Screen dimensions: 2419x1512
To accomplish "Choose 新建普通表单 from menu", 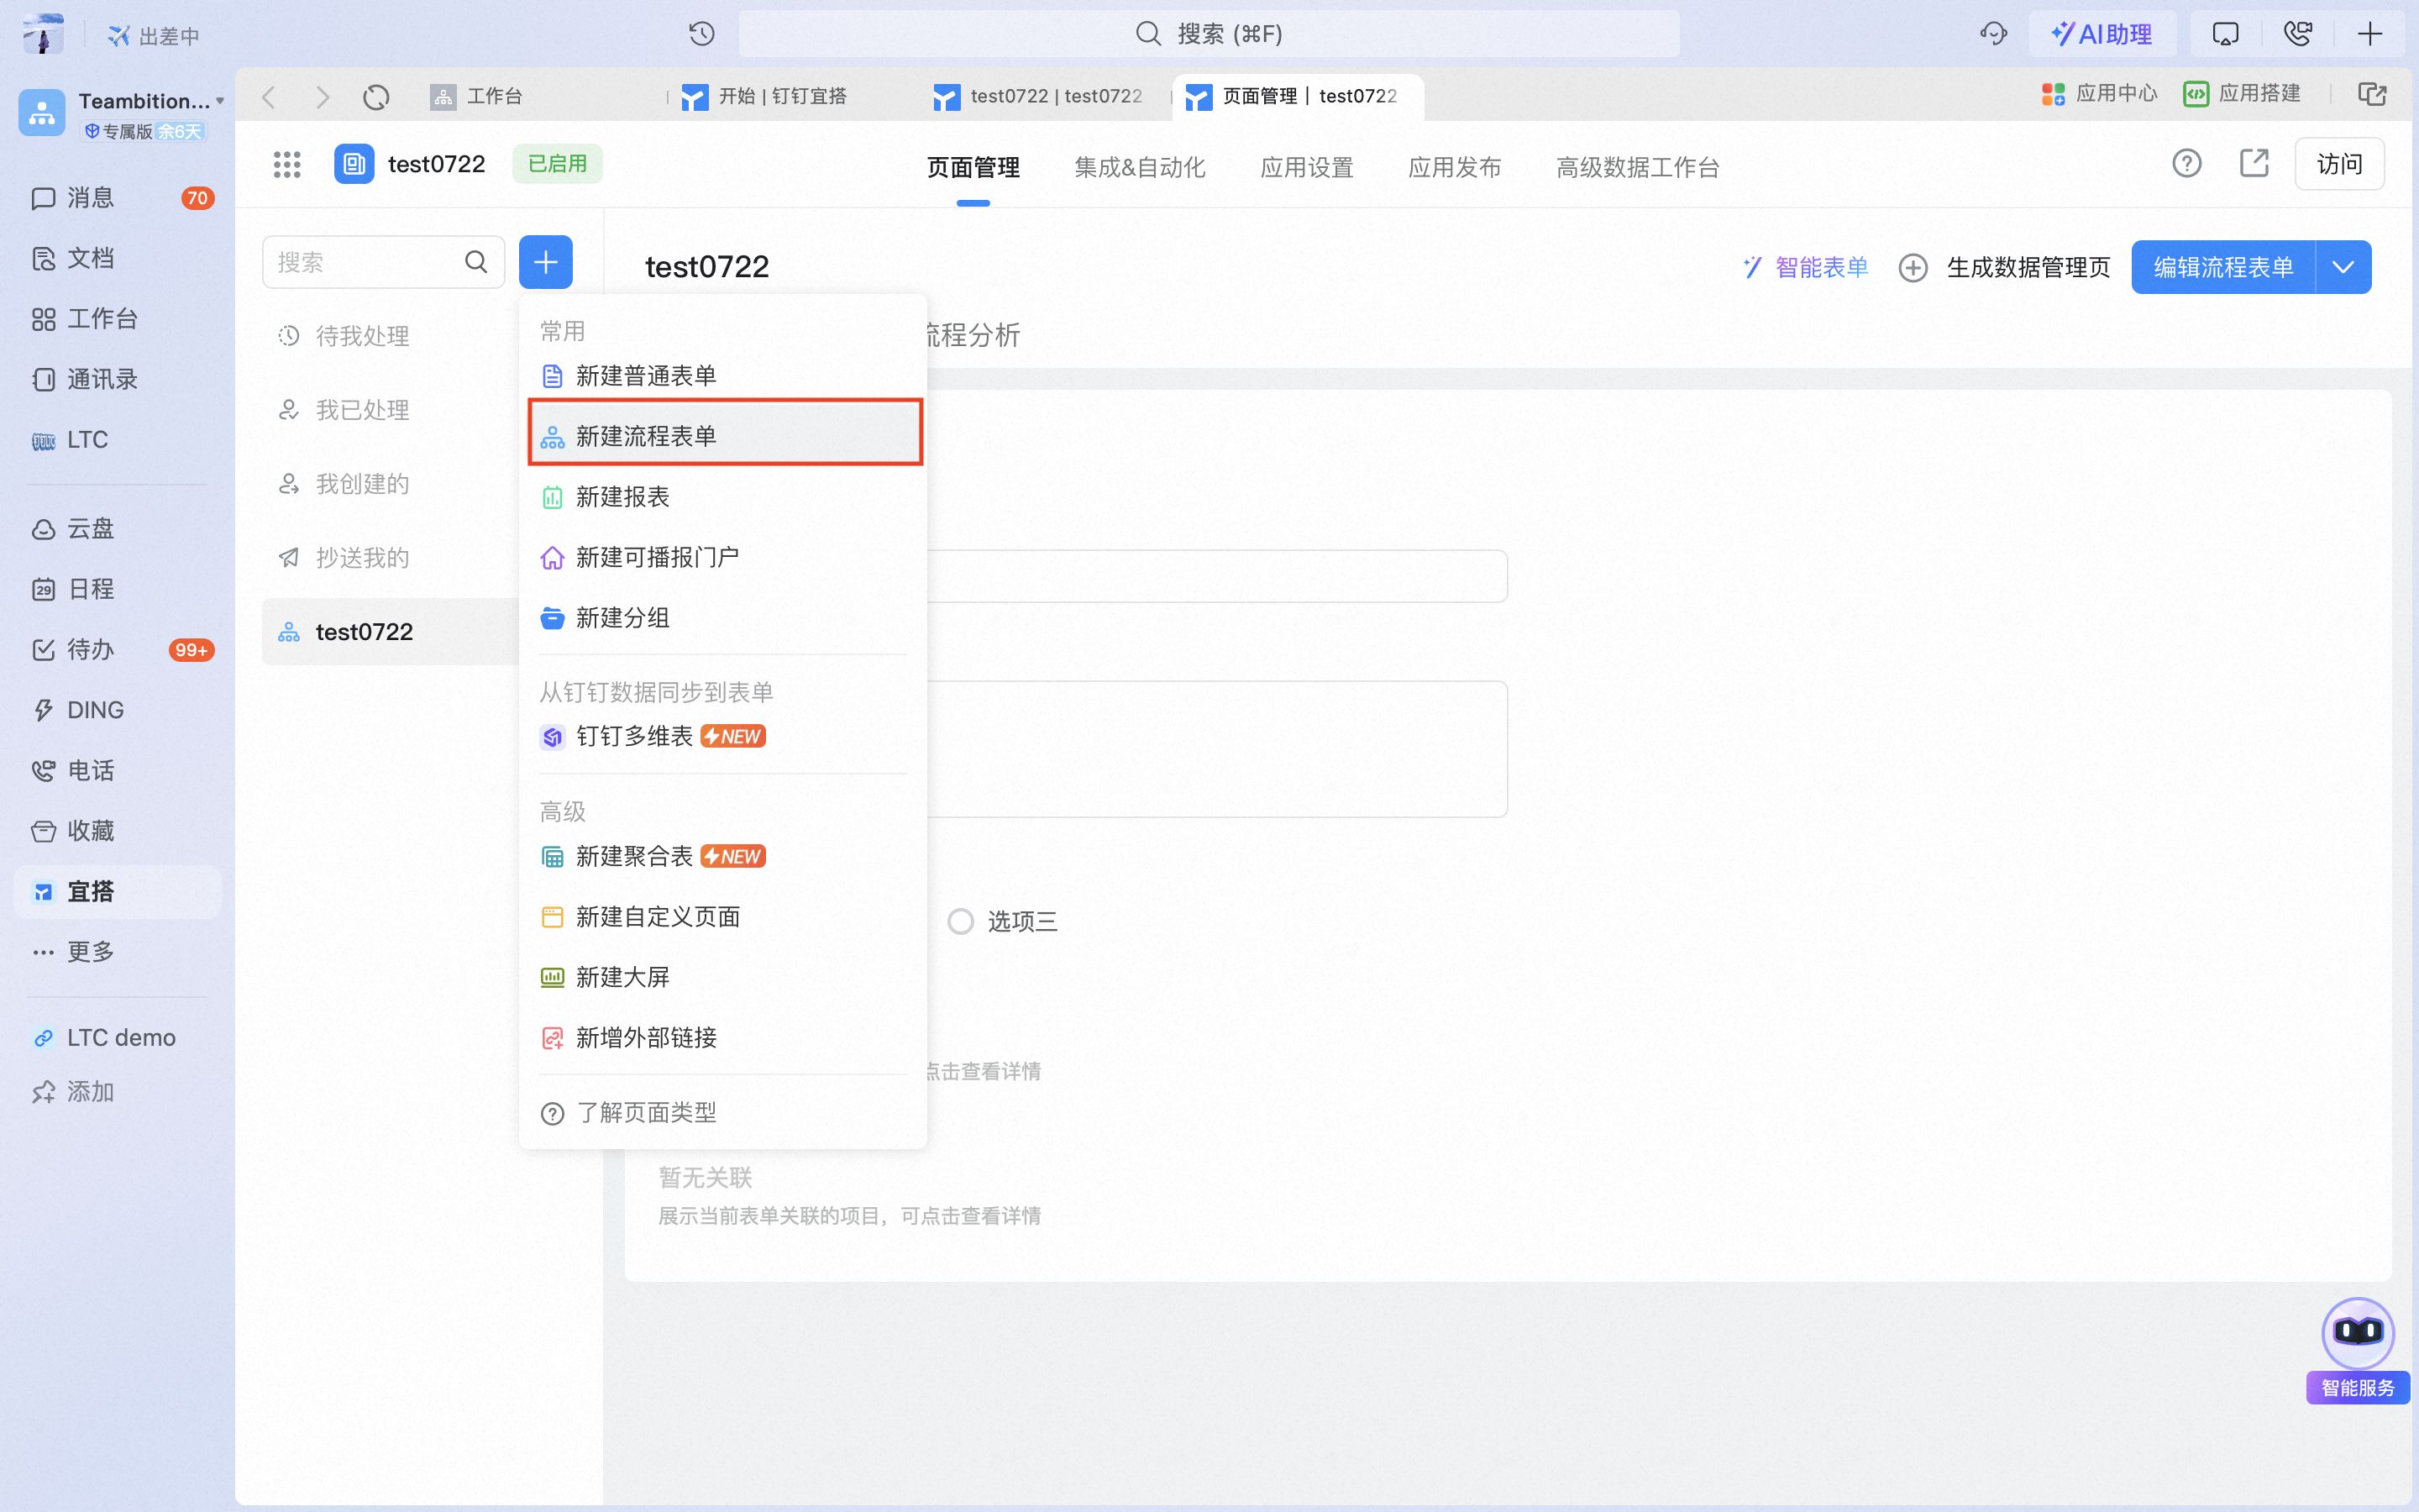I will pos(724,376).
